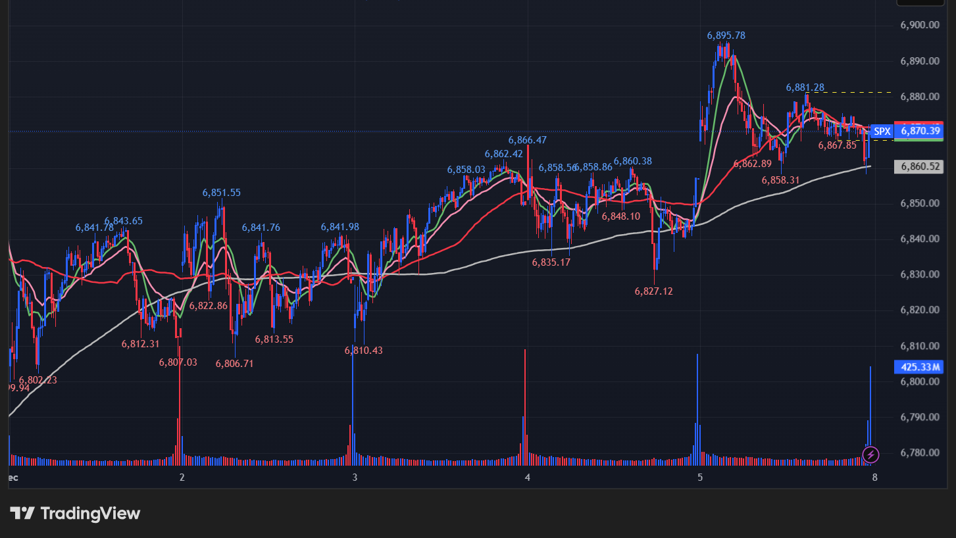Click the 425.33M volume label
The height and width of the screenshot is (538, 956).
(x=919, y=367)
